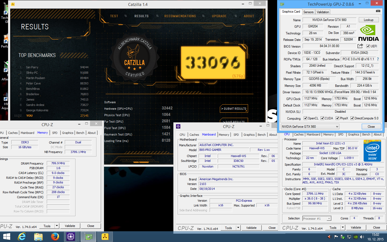Switch to CPU-Z via its taskbar icon

pyautogui.click(x=71, y=237)
